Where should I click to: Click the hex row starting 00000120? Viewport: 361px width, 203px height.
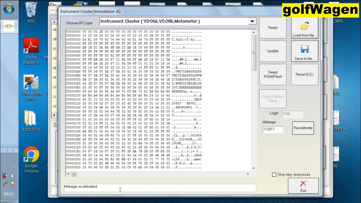(x=134, y=103)
